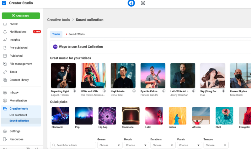Select the Tracks tab
This screenshot has width=251, height=149.
56,34
